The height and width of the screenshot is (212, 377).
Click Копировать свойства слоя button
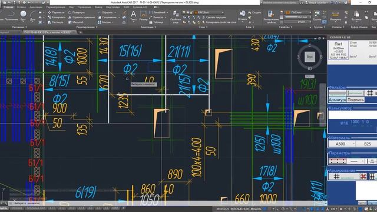[219, 22]
